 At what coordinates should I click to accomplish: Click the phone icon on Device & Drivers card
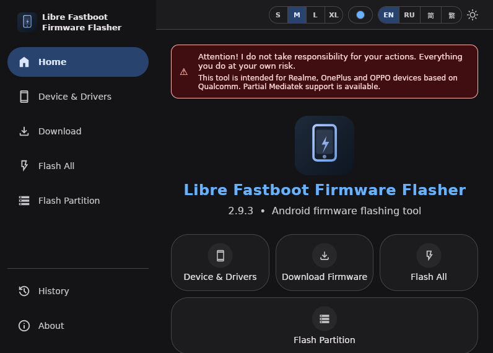tap(220, 256)
